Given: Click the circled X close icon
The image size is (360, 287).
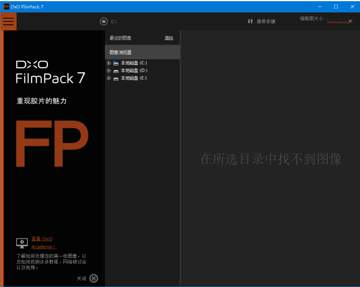Looking at the screenshot, I should coord(94,279).
